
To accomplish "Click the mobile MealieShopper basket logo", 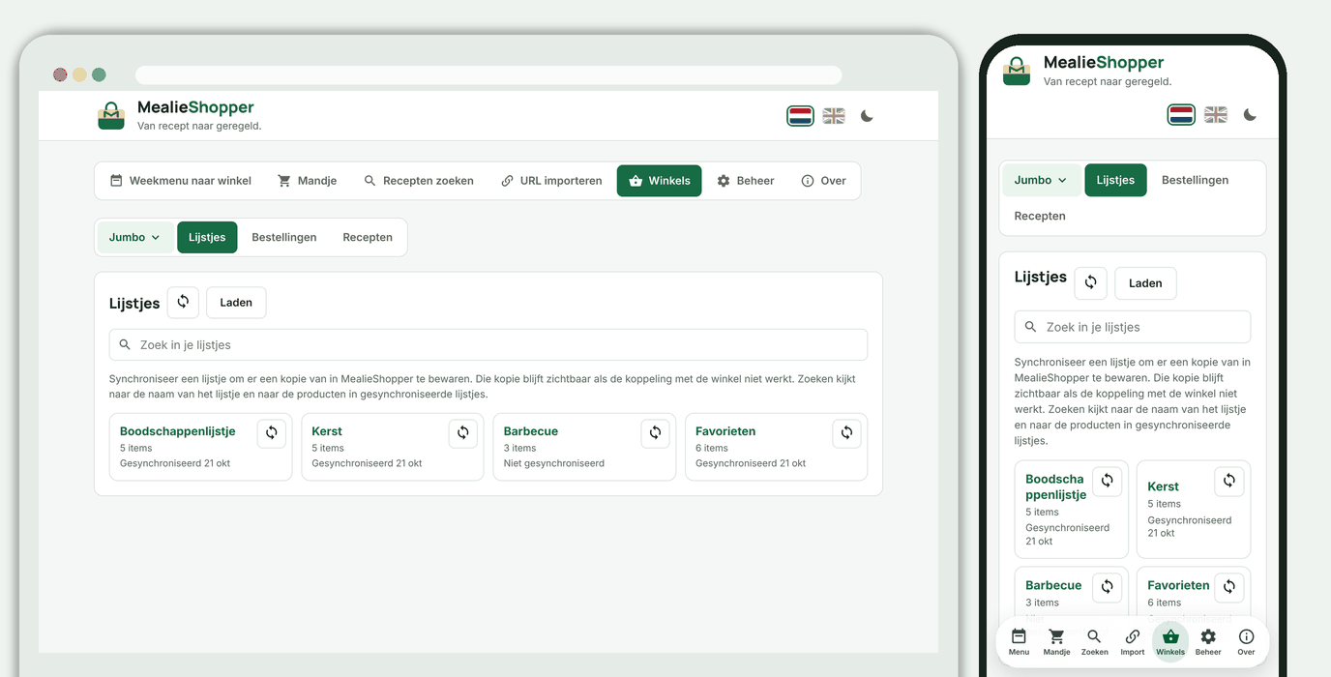I will [x=1017, y=71].
